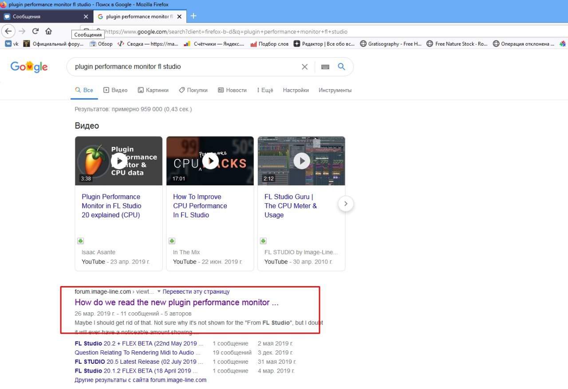This screenshot has height=389, width=568.
Task: Open the Редактор bookmark
Action: click(324, 44)
